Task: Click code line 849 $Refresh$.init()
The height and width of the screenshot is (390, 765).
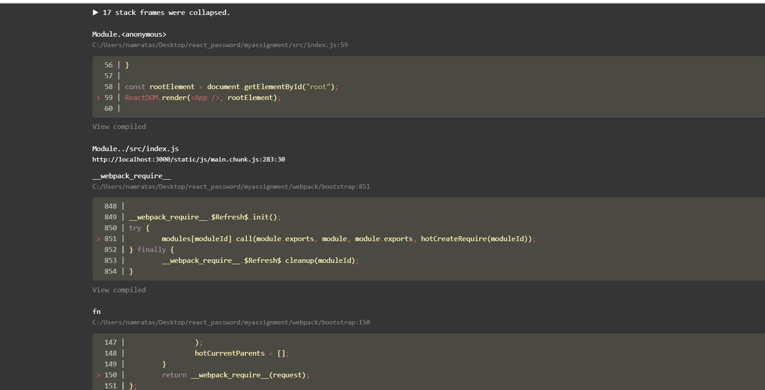Action: [x=205, y=217]
